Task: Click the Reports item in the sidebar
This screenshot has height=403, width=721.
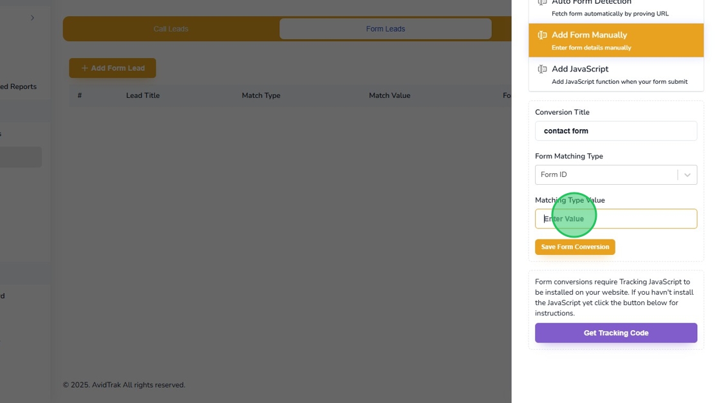Action: (19, 86)
